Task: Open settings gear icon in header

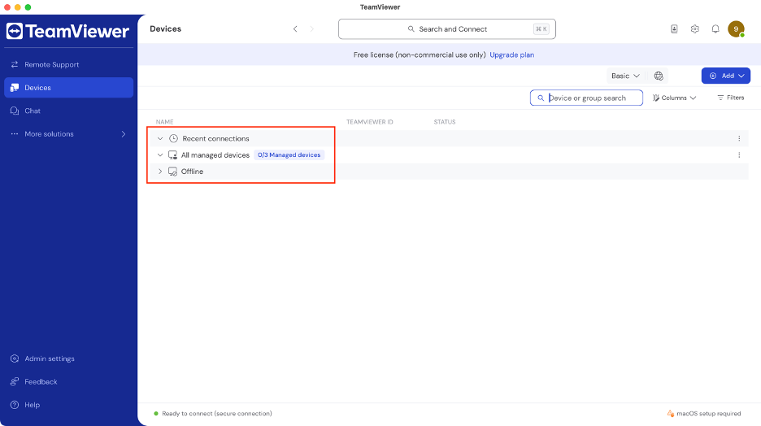Action: [x=695, y=29]
